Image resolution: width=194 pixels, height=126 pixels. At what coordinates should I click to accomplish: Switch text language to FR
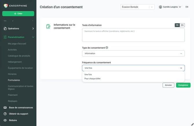(177, 25)
